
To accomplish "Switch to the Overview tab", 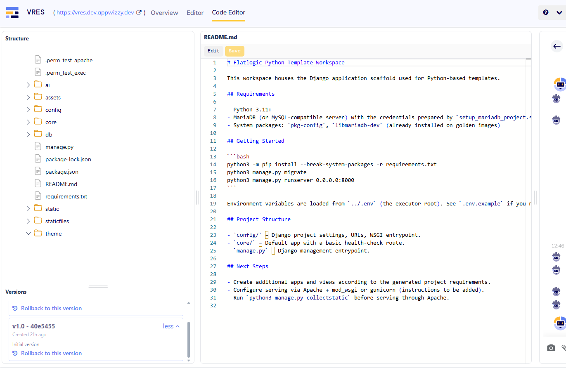I will pyautogui.click(x=164, y=13).
